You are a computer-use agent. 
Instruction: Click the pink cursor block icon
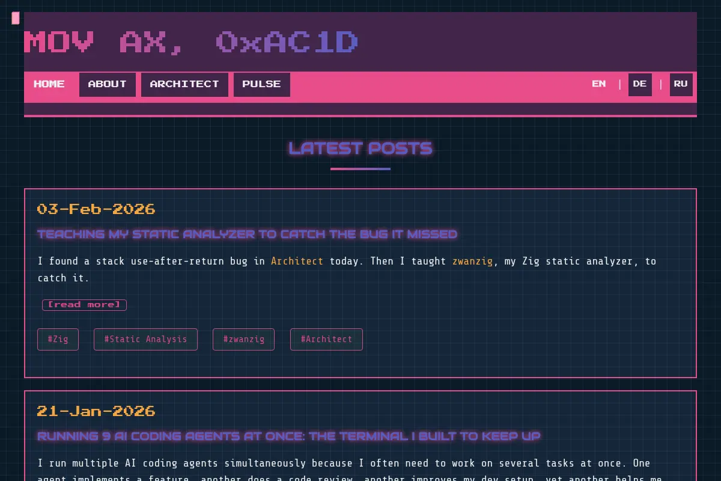click(16, 18)
